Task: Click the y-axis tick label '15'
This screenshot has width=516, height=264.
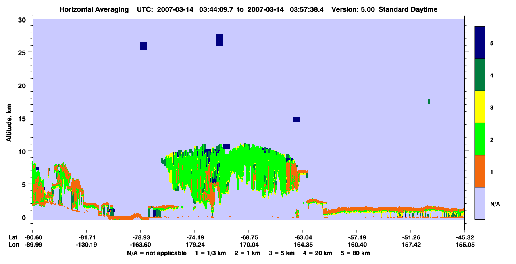Action: pos(23,118)
